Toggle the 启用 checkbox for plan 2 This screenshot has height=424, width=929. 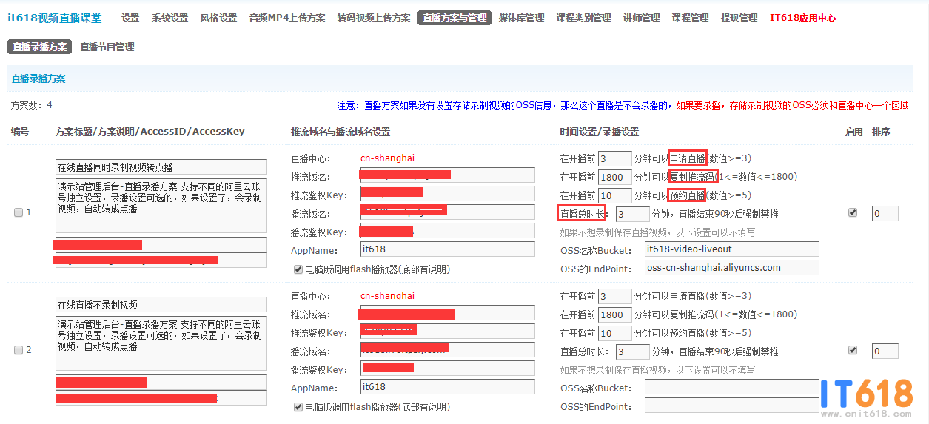pyautogui.click(x=852, y=350)
